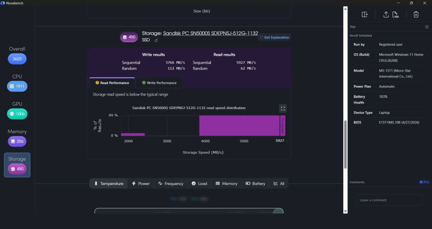Select the CPU score 1911 in sidebar
The width and height of the screenshot is (432, 229).
point(17,86)
